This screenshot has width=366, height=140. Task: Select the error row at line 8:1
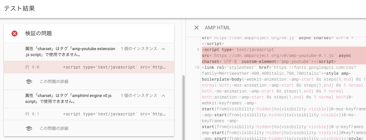89,114
